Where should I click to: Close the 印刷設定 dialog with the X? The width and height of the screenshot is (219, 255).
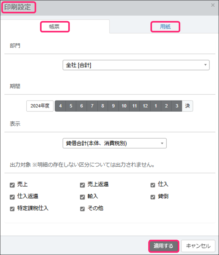(213, 5)
